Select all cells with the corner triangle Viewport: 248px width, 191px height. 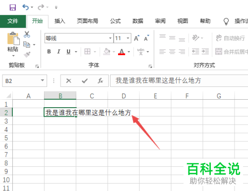click(x=8, y=96)
